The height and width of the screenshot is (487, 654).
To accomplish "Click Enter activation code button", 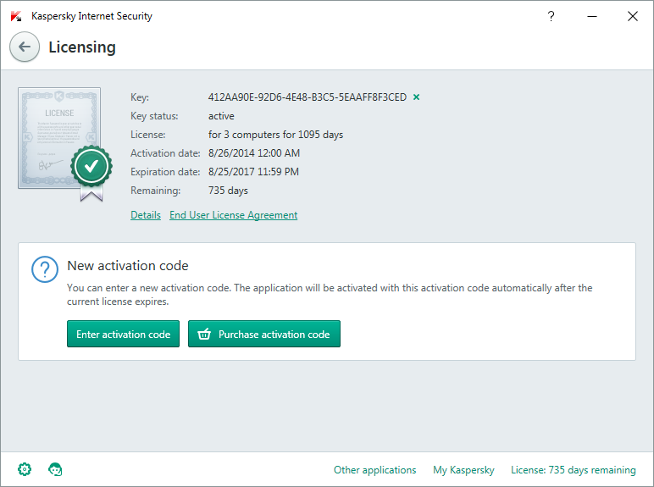I will (123, 334).
